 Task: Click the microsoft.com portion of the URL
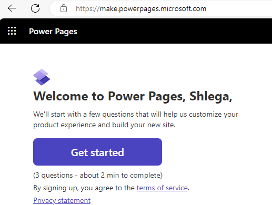pos(183,8)
